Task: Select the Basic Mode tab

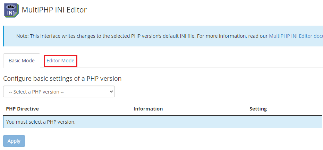Action: 22,61
